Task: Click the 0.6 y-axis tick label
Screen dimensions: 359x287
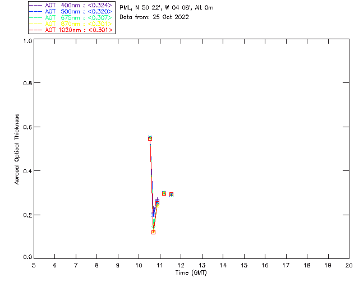Action: [x=27, y=127]
